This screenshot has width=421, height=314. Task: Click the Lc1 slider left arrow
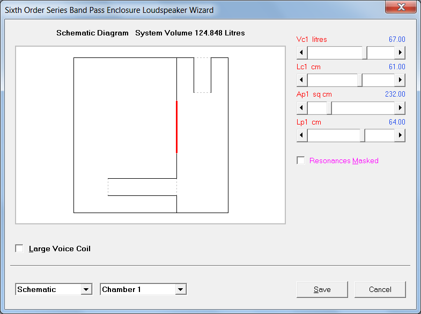point(302,80)
